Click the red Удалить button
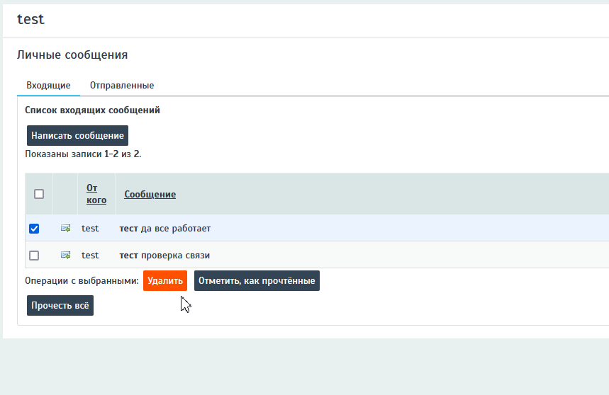The width and height of the screenshot is (609, 395). tap(165, 281)
